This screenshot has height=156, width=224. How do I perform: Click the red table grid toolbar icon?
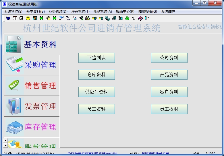point(15,18)
